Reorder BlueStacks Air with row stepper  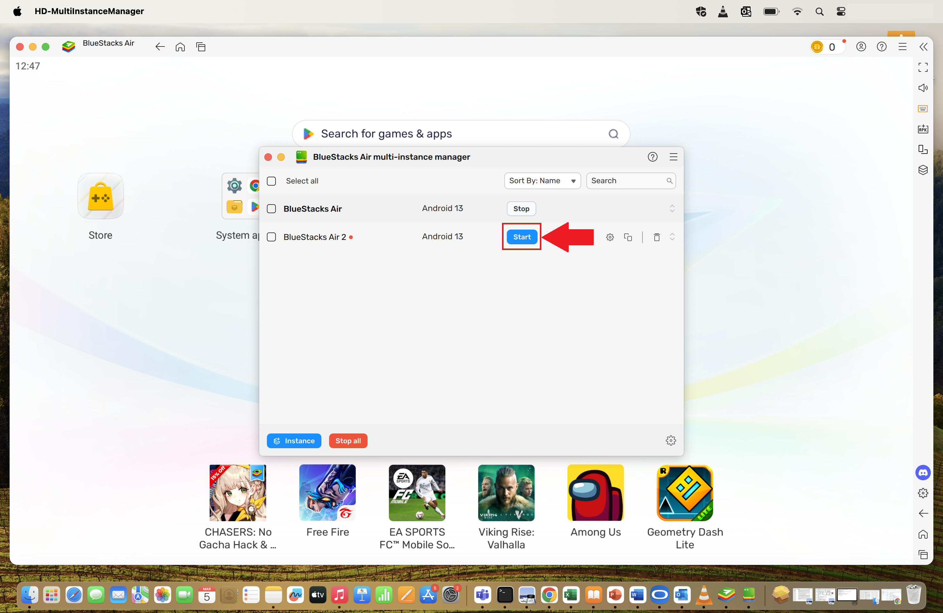pyautogui.click(x=672, y=209)
